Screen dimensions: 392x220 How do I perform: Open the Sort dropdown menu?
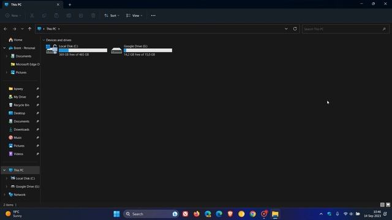pyautogui.click(x=111, y=16)
